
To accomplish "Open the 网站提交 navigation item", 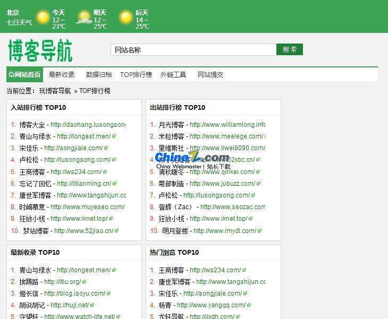I will point(210,75).
